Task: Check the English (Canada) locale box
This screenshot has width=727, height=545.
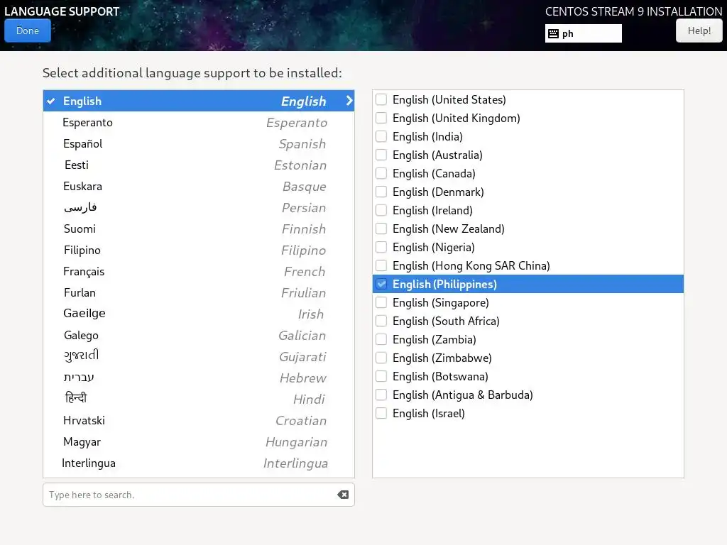Action: tap(381, 173)
